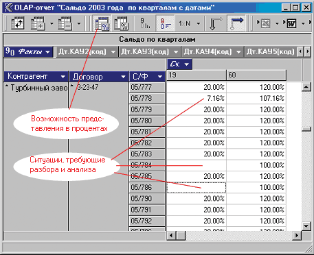Click the downward arrow direction icon
This screenshot has width=314, height=255.
[215, 23]
